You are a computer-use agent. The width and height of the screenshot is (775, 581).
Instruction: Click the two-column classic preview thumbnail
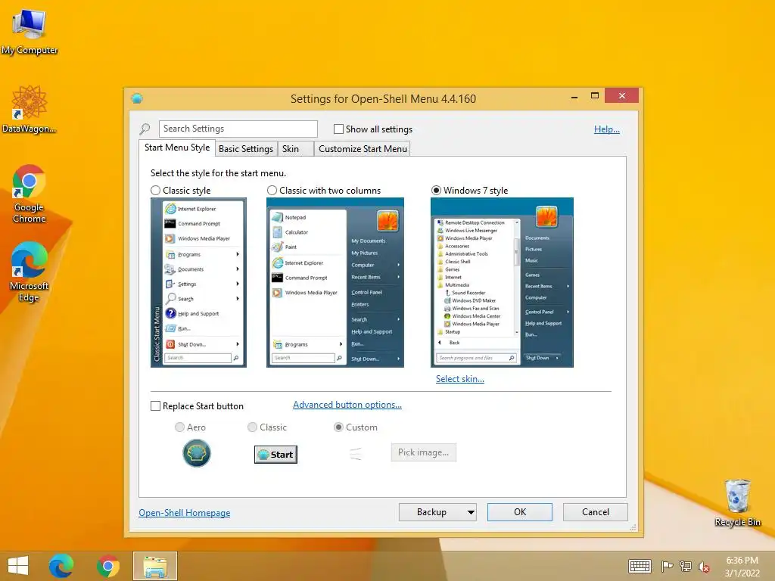coord(335,283)
